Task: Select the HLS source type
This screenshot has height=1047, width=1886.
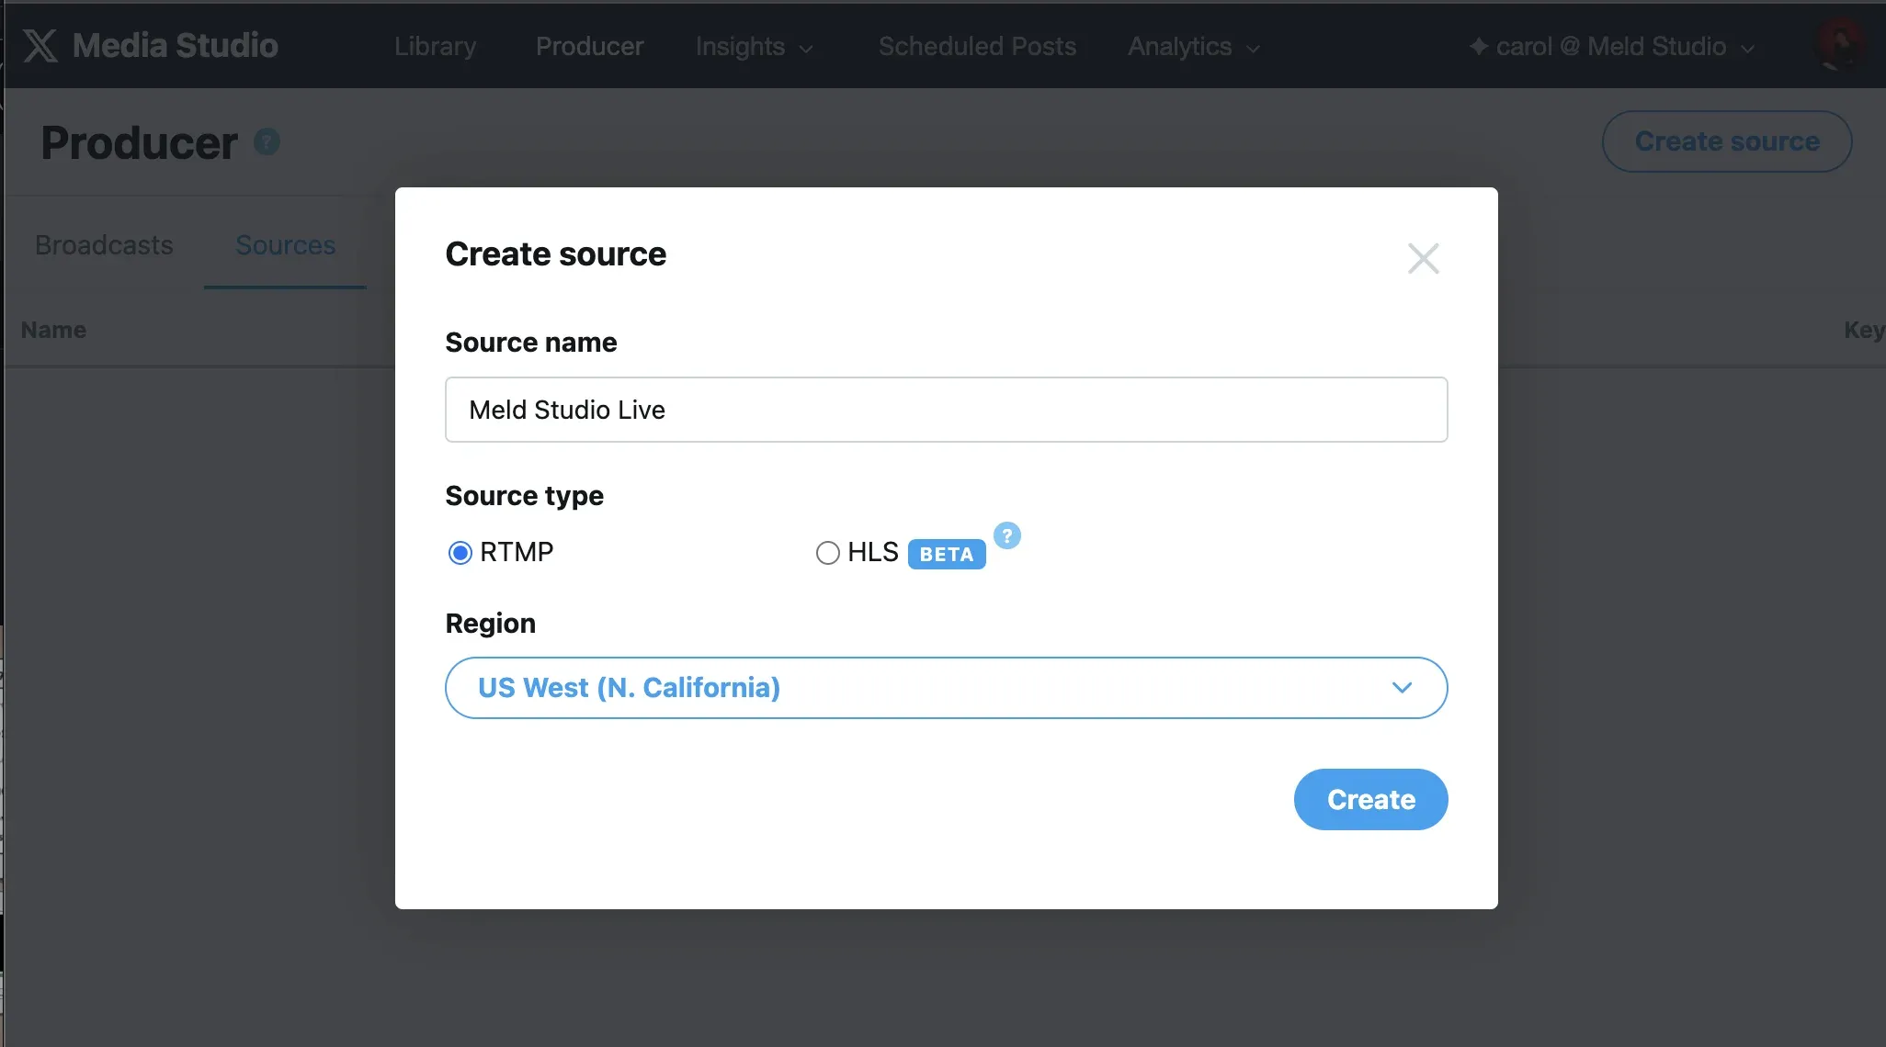Action: (827, 553)
